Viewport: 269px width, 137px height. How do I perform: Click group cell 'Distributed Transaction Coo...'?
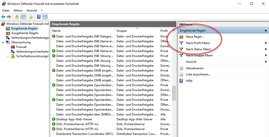click(x=136, y=134)
